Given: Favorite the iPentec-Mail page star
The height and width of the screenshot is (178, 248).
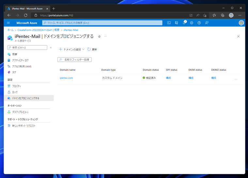Looking at the screenshot, I should (99, 37).
